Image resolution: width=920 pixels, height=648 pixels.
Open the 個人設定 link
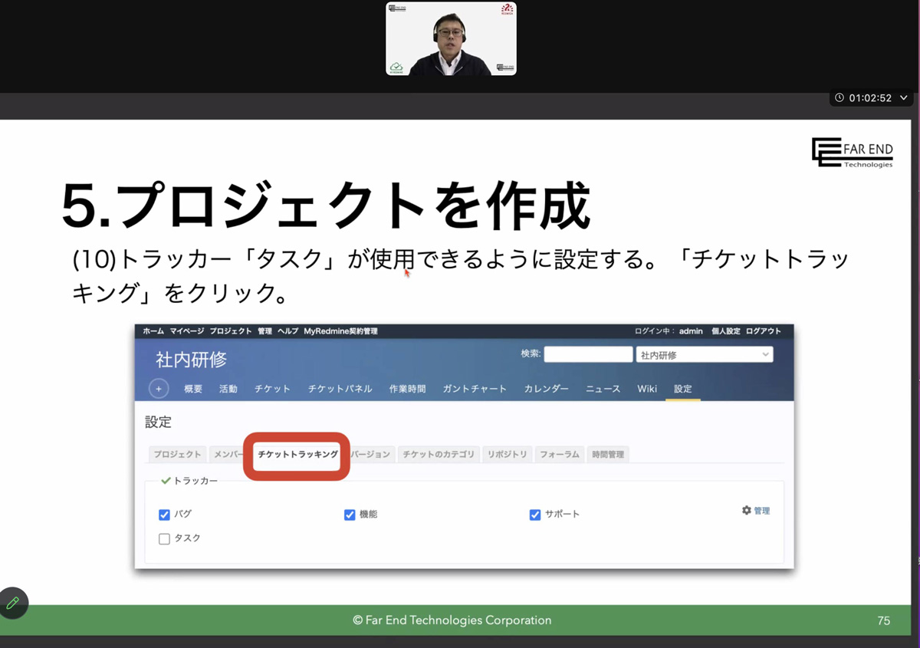pyautogui.click(x=725, y=331)
